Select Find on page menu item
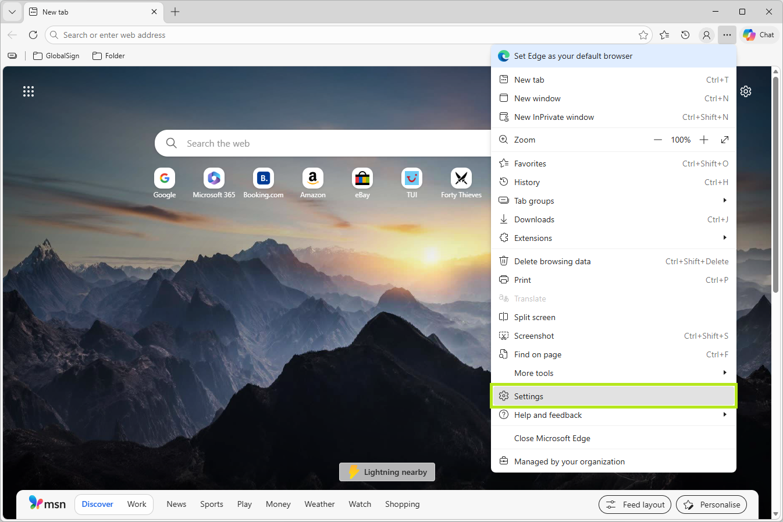 point(614,354)
